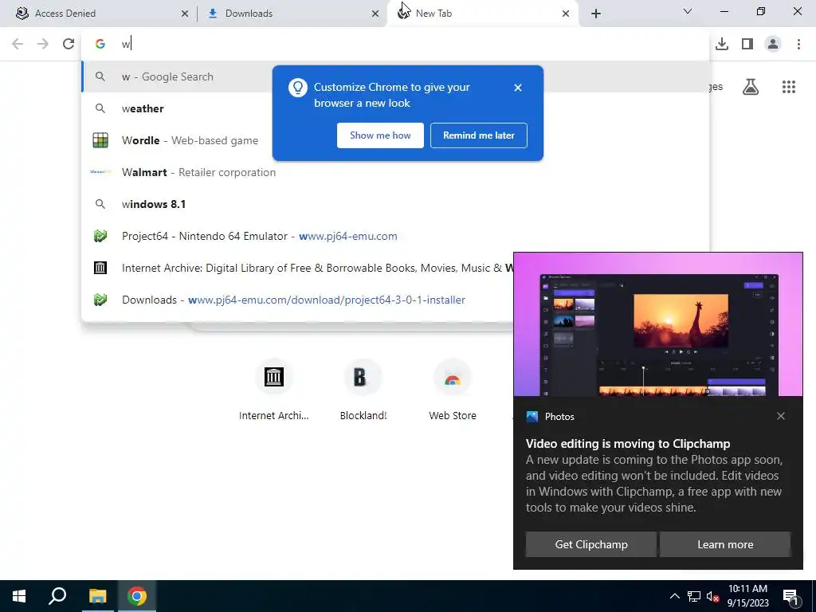
Task: Switch to the Downloads tab
Action: 292,14
